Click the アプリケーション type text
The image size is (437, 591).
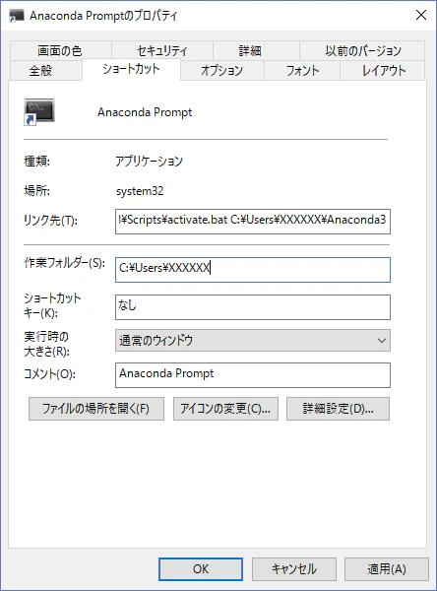(x=150, y=162)
